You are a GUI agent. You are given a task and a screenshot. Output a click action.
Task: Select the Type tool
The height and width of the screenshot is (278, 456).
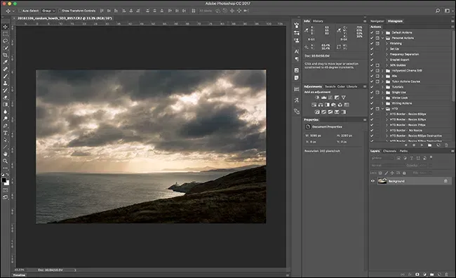coord(5,133)
